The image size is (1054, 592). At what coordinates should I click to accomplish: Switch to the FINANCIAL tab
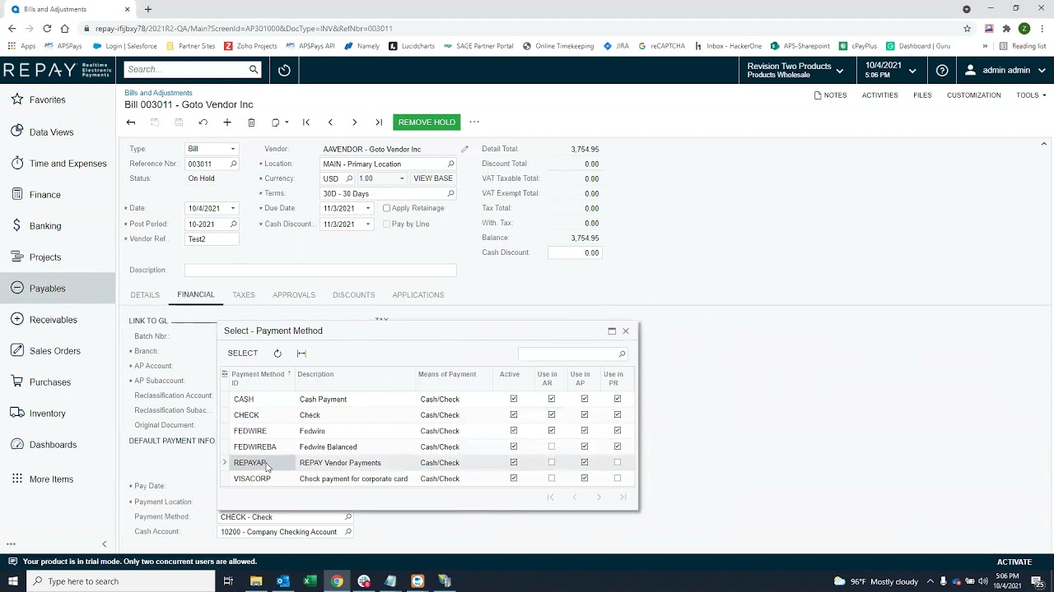point(195,294)
